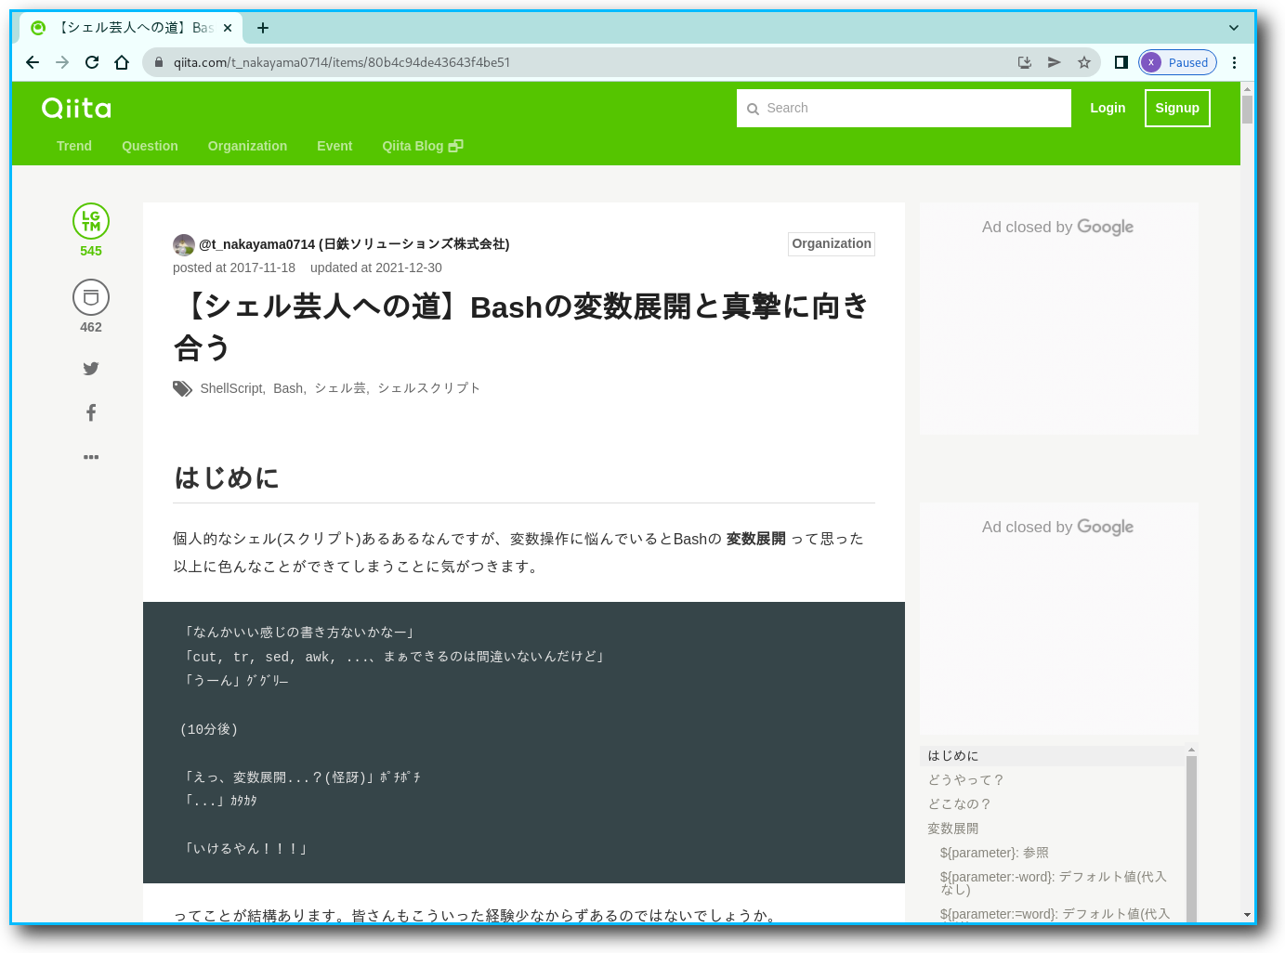The width and height of the screenshot is (1285, 953).
Task: Open the Chrome three-dot menu
Action: click(1234, 62)
